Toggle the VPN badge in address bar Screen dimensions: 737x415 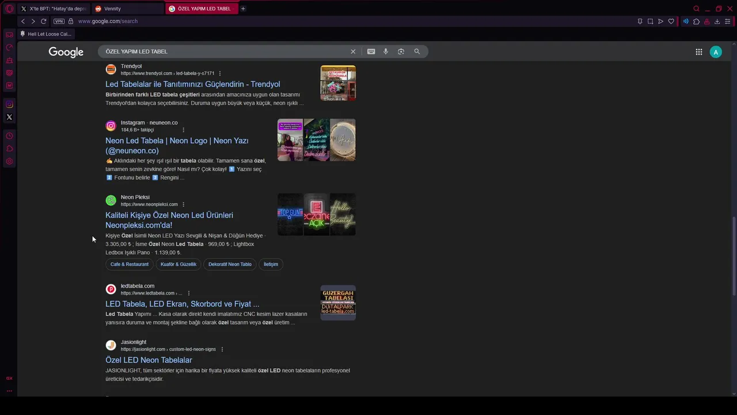59,21
